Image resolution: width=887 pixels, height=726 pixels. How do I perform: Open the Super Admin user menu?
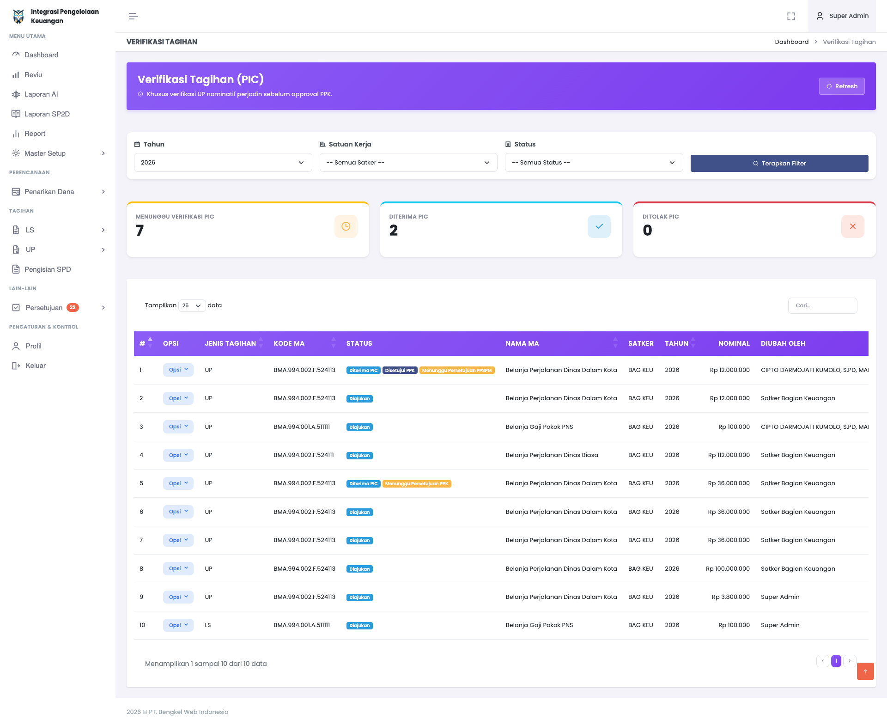point(843,16)
